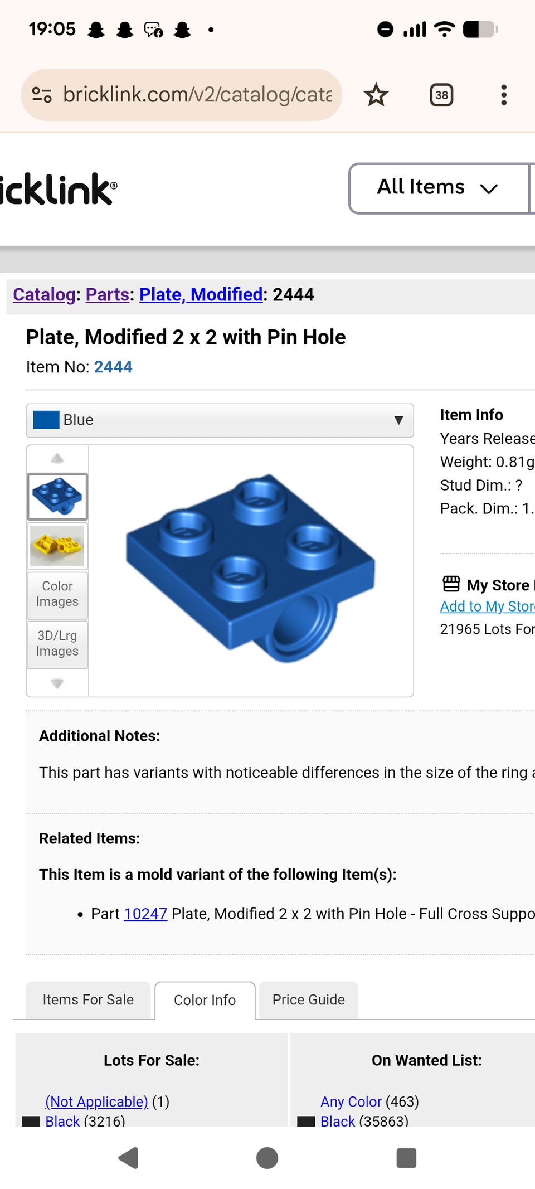535x1189 pixels.
Task: Open the Color Images button
Action: (57, 595)
